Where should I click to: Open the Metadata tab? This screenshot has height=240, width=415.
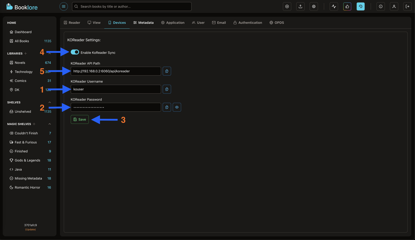coord(143,23)
